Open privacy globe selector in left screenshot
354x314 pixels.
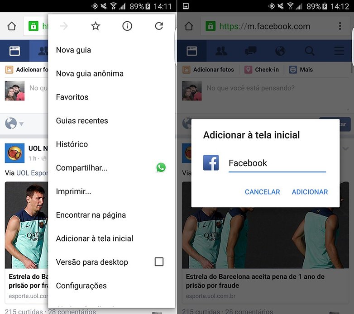14,124
